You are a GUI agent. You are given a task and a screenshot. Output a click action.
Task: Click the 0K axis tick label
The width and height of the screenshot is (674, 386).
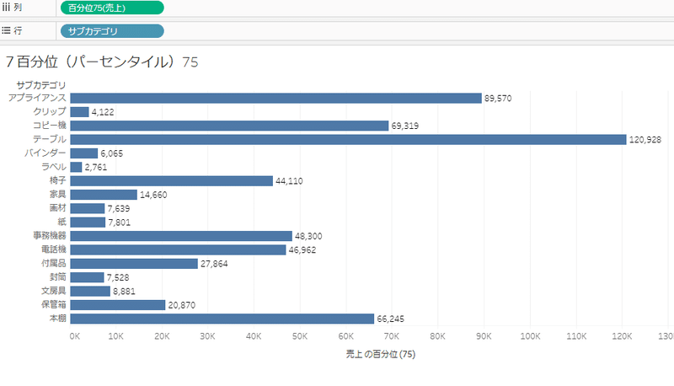coord(75,336)
